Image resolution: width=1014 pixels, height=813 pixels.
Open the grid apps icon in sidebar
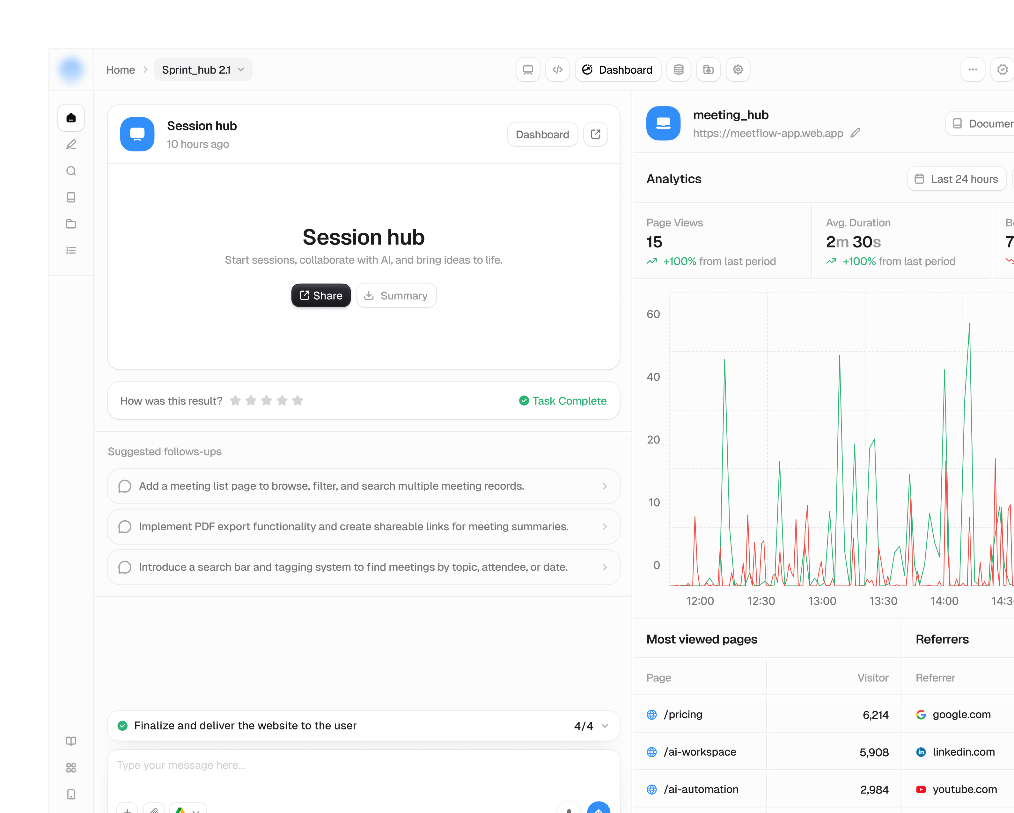[71, 768]
